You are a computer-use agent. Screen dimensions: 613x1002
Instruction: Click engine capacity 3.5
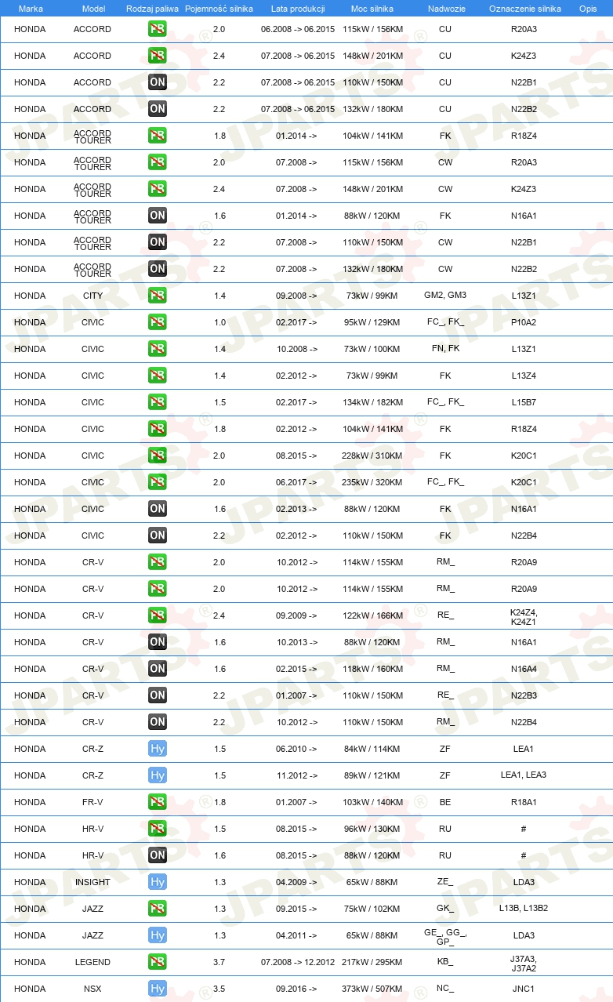(x=219, y=989)
